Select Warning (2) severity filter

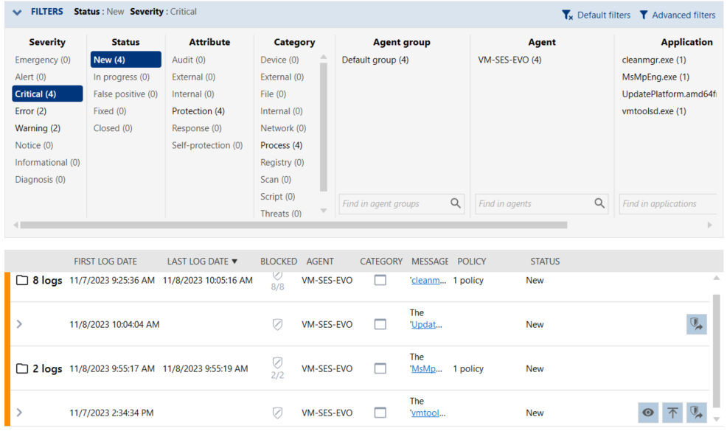pyautogui.click(x=38, y=128)
